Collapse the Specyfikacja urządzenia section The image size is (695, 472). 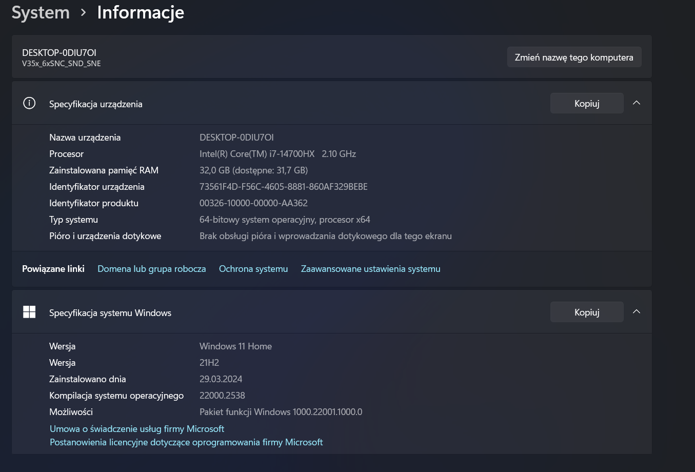(637, 103)
